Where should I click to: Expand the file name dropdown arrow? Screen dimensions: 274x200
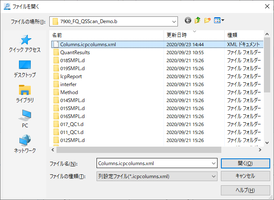[214, 163]
